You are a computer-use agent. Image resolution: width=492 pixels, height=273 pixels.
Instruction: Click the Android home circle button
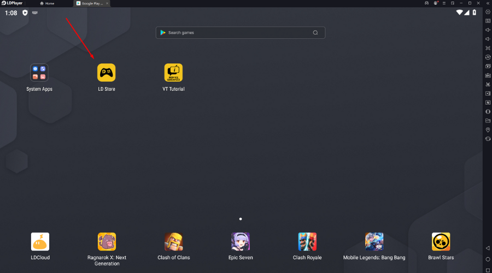[488, 259]
